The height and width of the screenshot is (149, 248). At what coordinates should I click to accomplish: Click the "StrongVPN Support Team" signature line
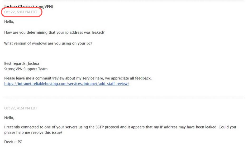tap(26, 69)
